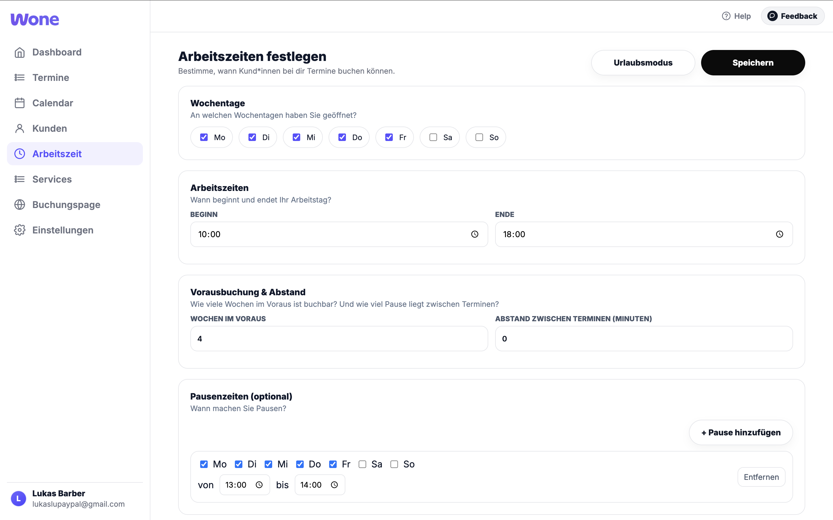The image size is (833, 520).
Task: Click the Dashboard home icon
Action: (20, 52)
